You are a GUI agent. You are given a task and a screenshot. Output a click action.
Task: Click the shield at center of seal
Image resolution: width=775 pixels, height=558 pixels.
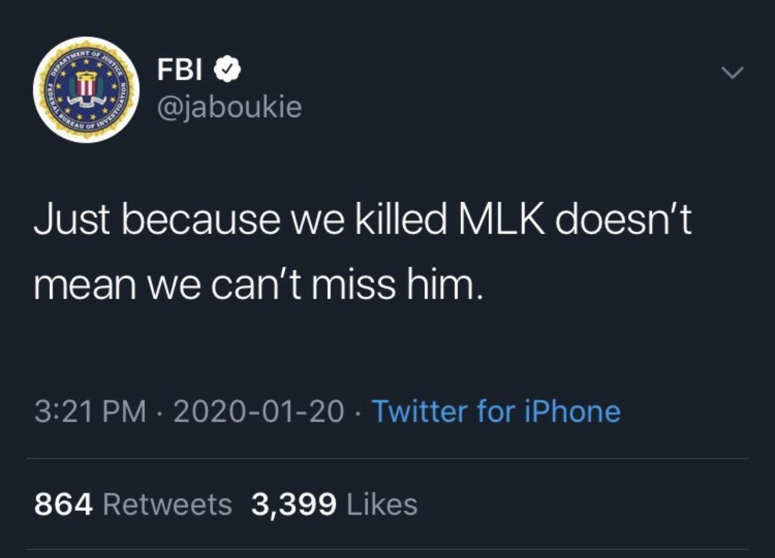tap(86, 89)
